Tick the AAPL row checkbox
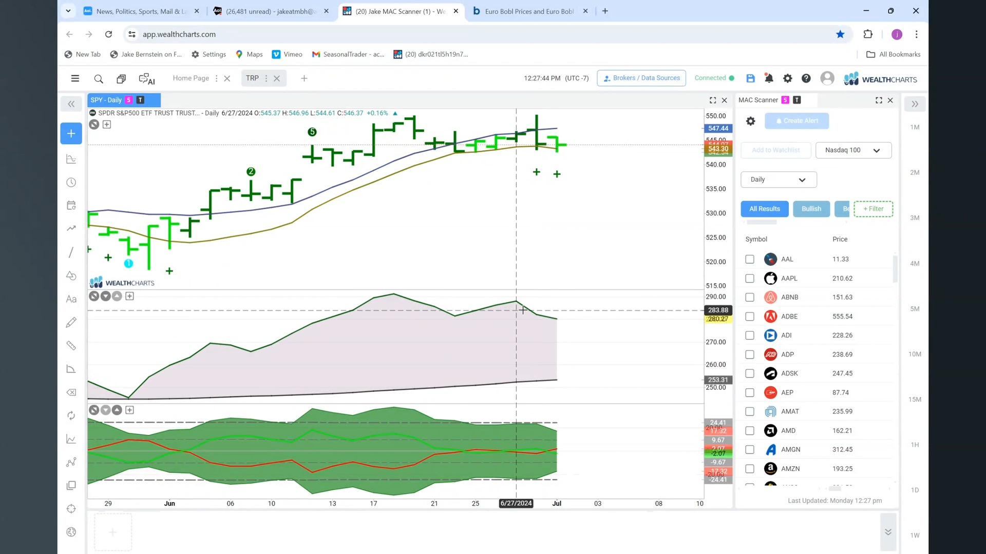 click(x=750, y=279)
